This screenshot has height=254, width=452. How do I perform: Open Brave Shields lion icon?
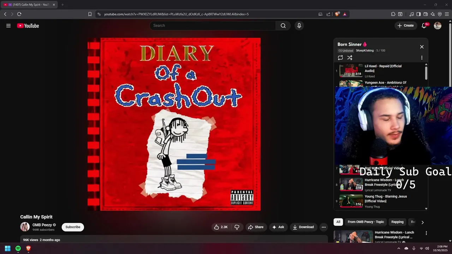[337, 14]
